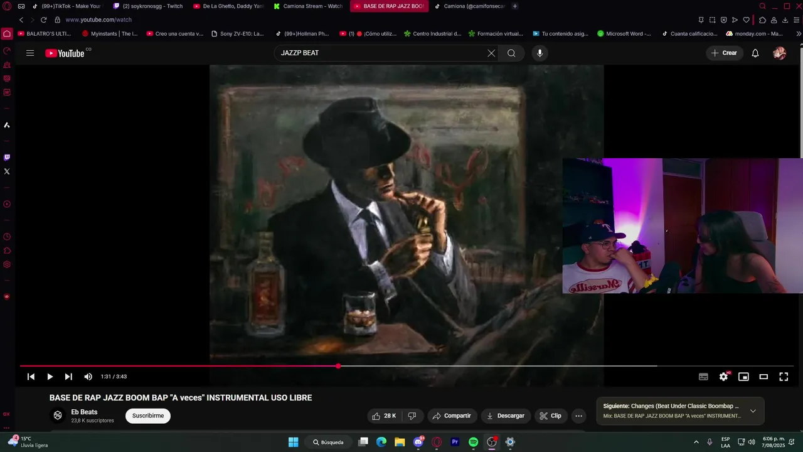Viewport: 803px width, 452px height.
Task: Go back to the previous page
Action: coord(21,20)
